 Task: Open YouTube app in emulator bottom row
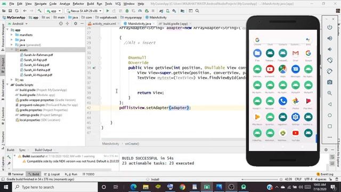tap(295, 133)
